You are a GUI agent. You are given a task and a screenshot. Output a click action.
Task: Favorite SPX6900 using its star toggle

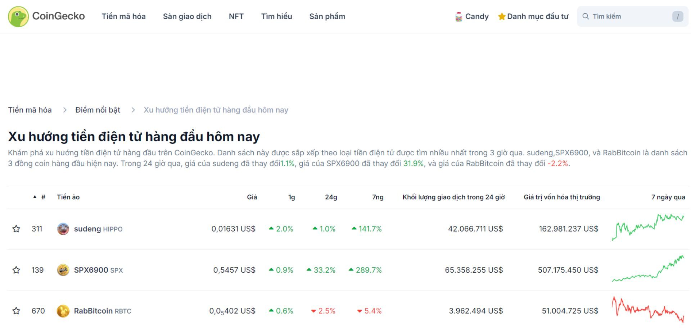(16, 270)
